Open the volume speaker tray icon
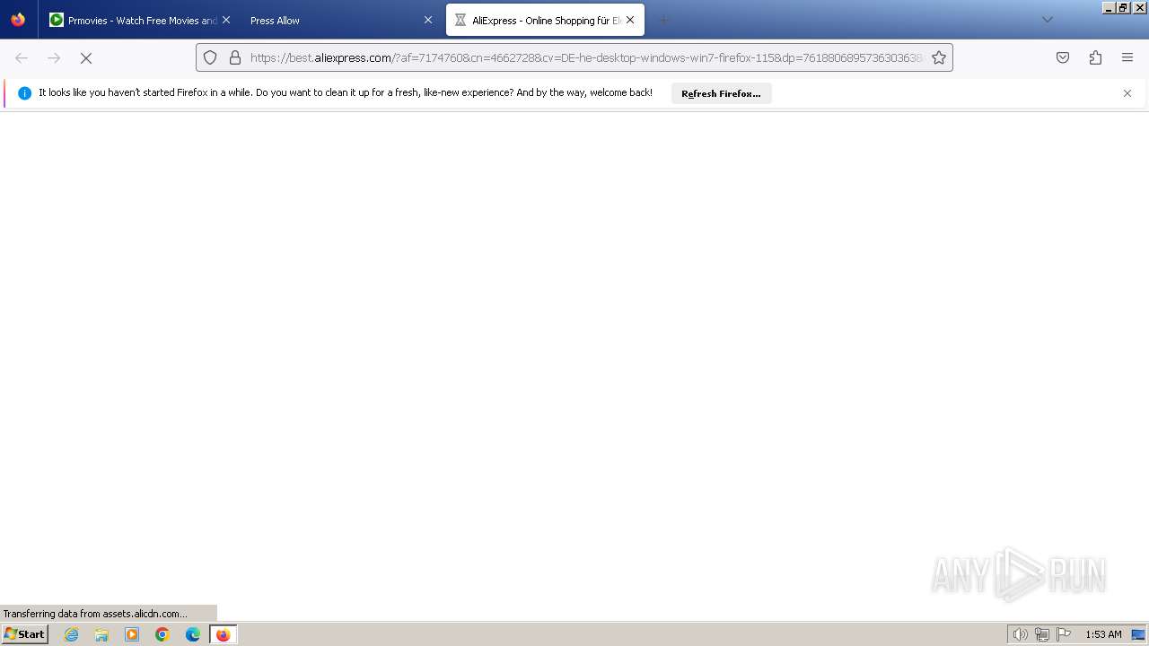 point(1020,634)
